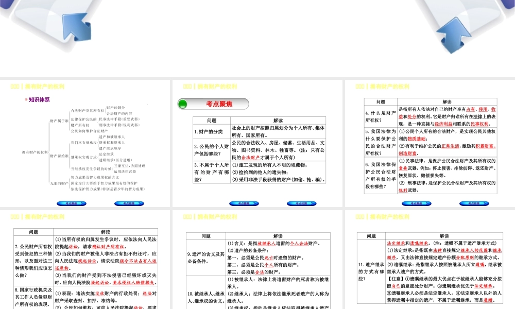Click cell 6.我国法律保护公民合法财产所有权的手段

pos(381,175)
